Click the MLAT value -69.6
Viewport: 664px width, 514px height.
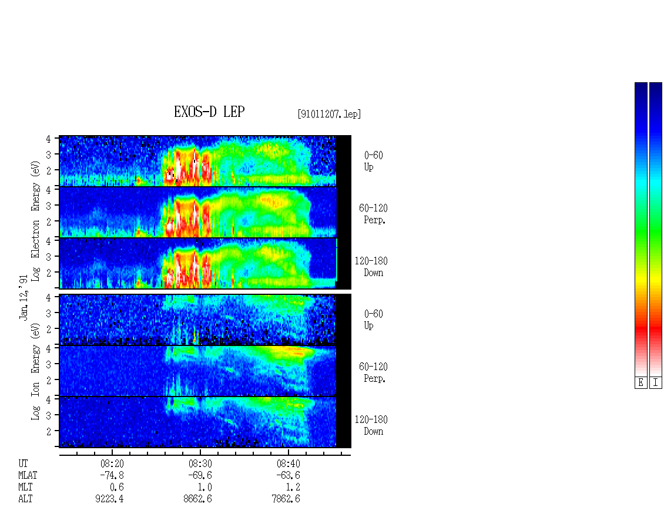tap(200, 475)
